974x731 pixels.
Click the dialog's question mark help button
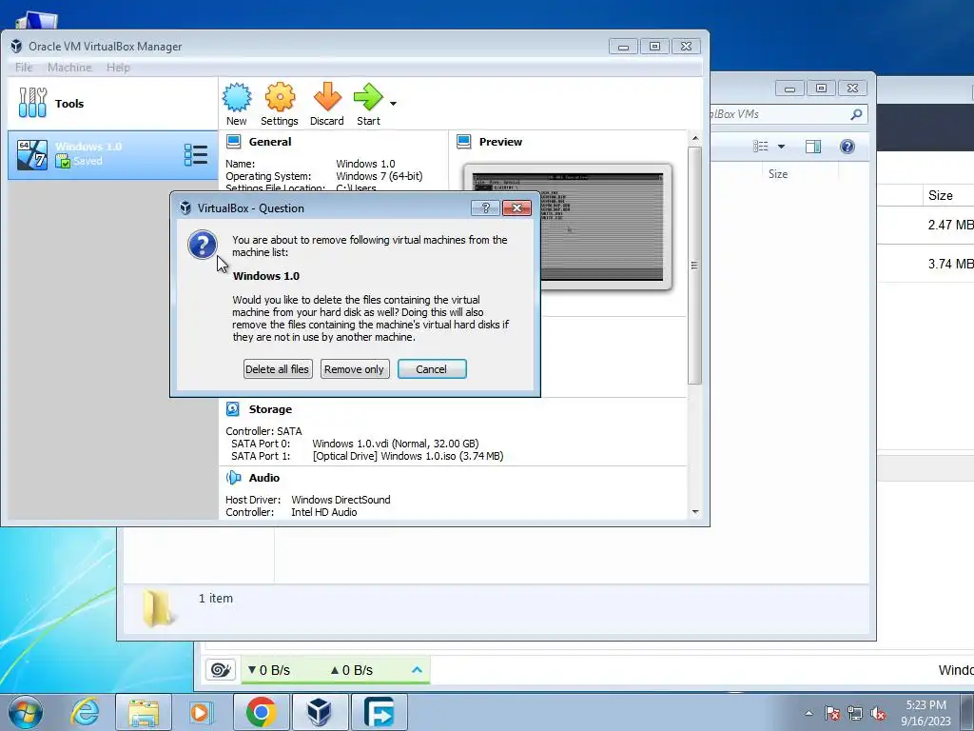point(486,208)
